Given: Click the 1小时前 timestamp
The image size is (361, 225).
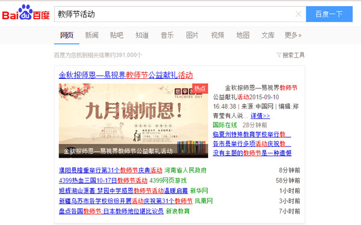Looking at the screenshot, I should click(289, 191).
